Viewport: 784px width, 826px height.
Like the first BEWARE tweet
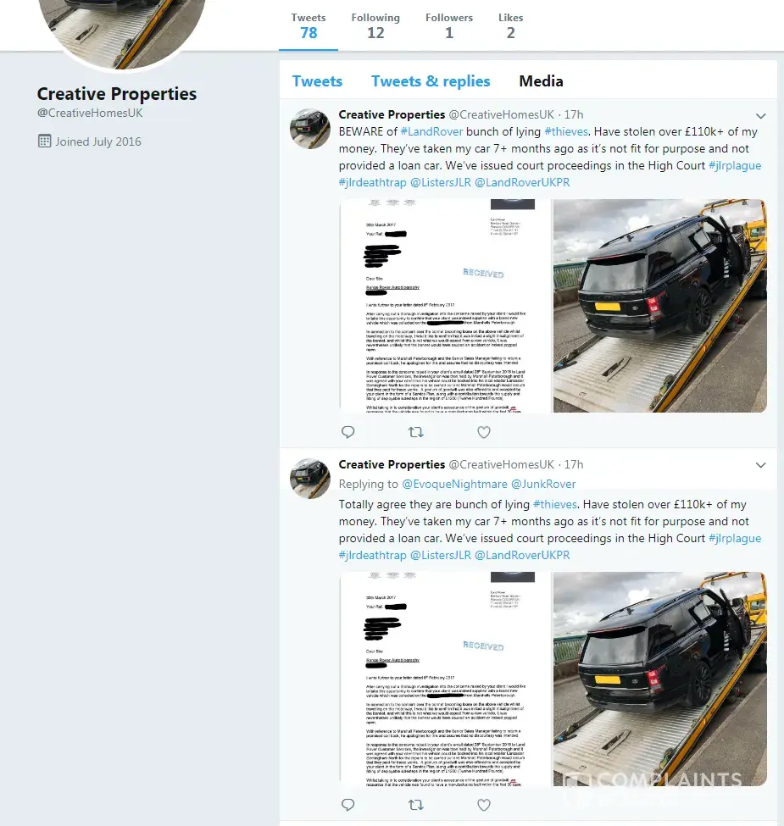click(x=484, y=432)
